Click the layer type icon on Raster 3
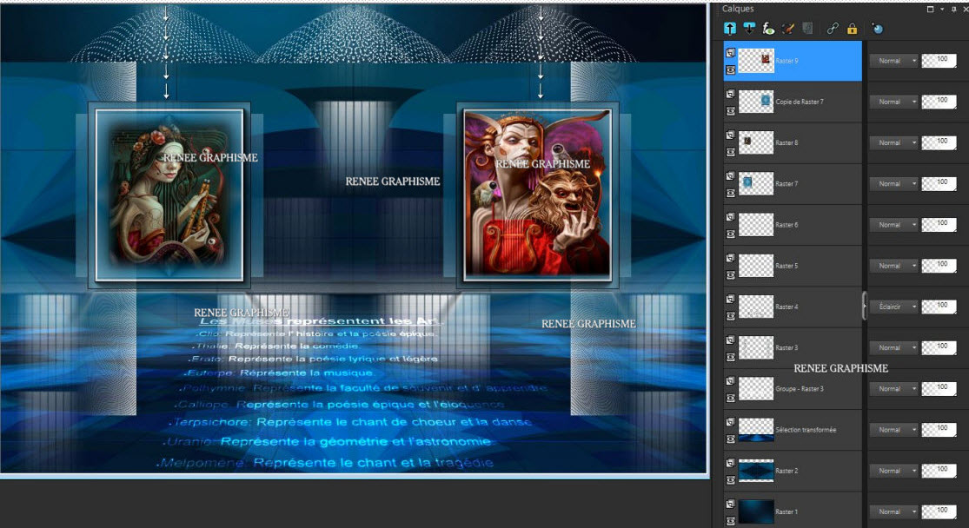The width and height of the screenshot is (969, 528). (731, 340)
